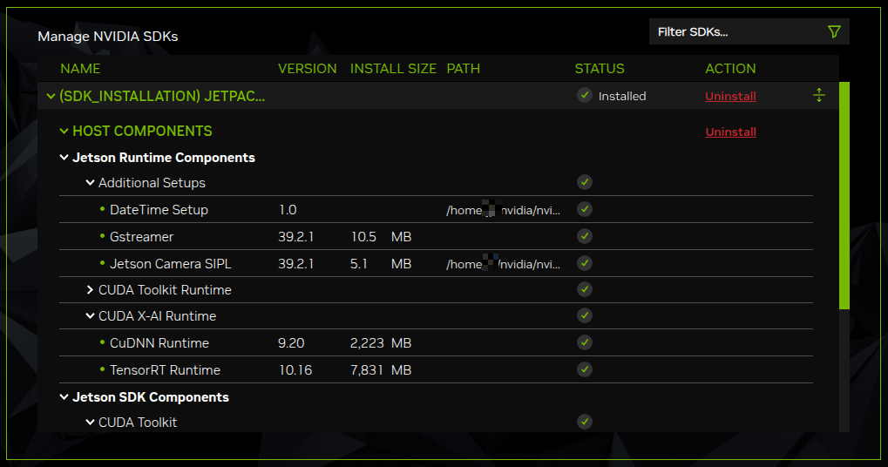Click the STATUS column header
This screenshot has width=888, height=467.
coord(600,69)
